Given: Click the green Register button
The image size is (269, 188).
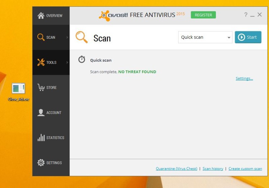Looking at the screenshot, I should click(x=203, y=15).
